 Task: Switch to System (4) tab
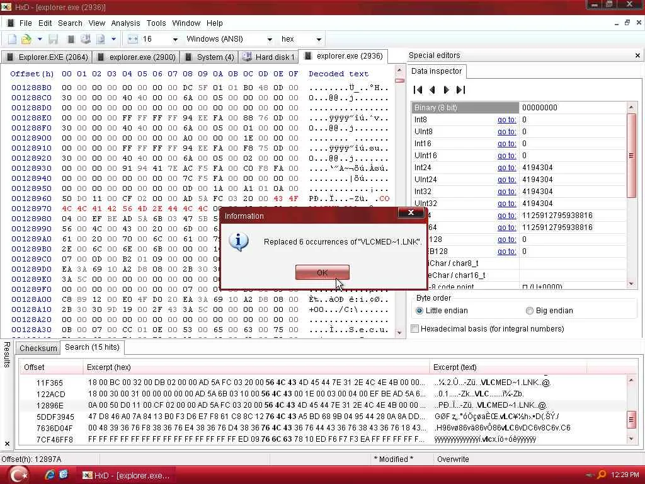(x=209, y=57)
